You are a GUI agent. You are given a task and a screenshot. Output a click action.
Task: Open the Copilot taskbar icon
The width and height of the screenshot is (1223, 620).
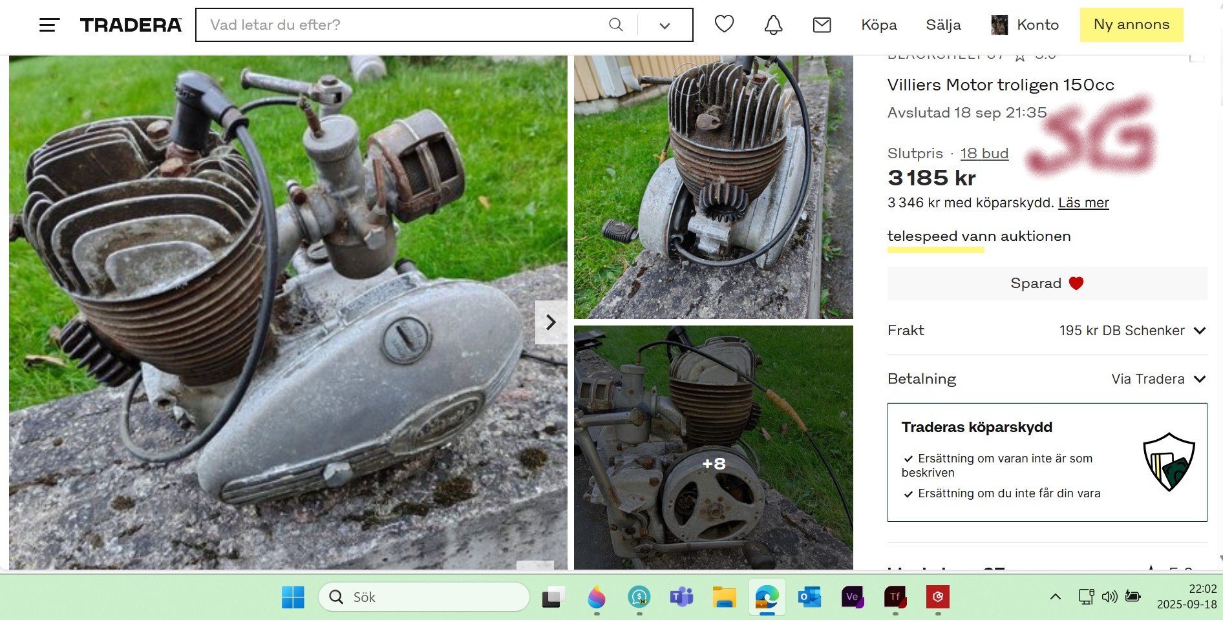click(596, 597)
